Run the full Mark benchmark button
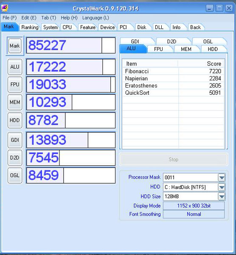 coord(15,46)
